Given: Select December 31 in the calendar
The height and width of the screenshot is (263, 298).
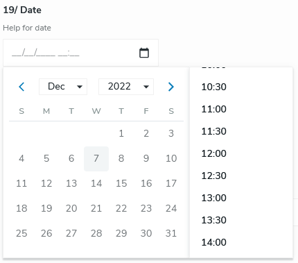Looking at the screenshot, I should [171, 234].
